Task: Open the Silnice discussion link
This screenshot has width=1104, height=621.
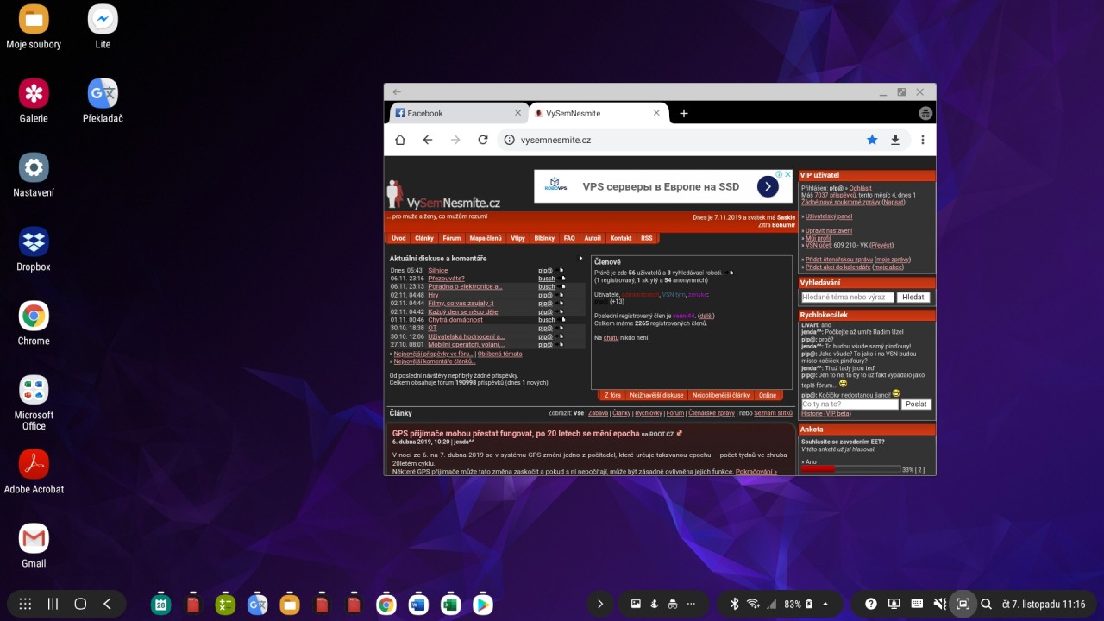Action: pos(438,271)
